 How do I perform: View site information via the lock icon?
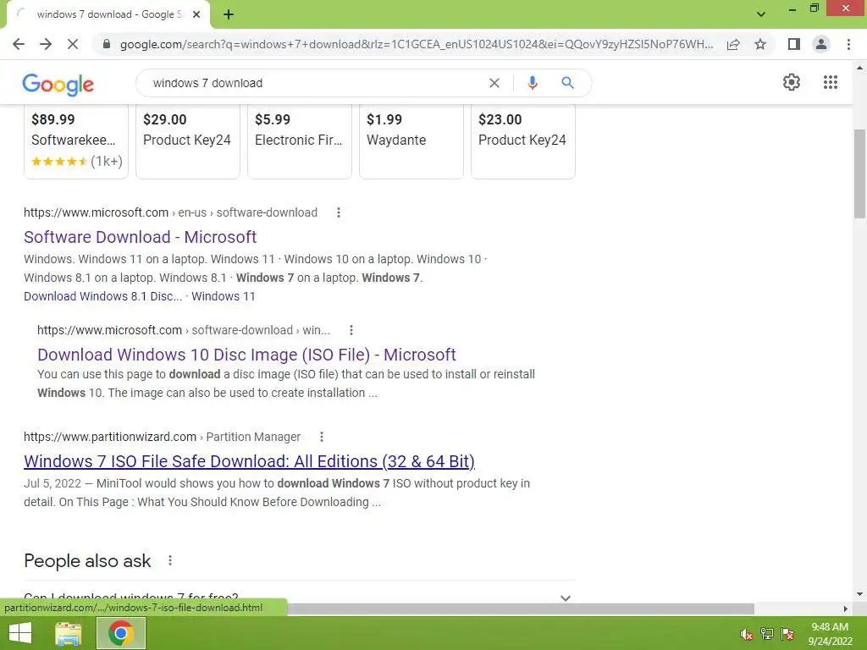pyautogui.click(x=107, y=44)
